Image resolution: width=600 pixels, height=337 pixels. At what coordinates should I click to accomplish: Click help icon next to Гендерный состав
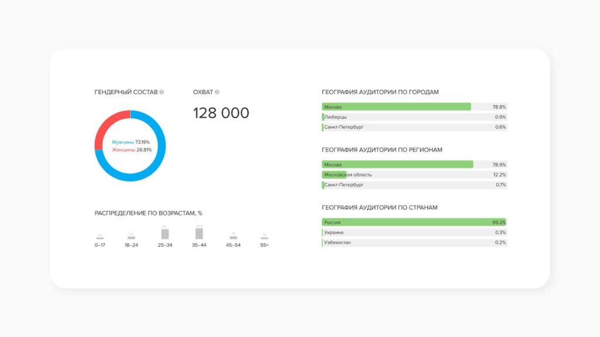tap(162, 92)
